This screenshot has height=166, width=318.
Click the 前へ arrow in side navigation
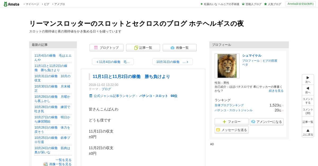(x=308, y=90)
